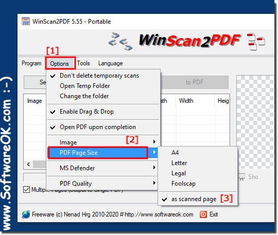Click the WinScan2PDF logo banner
The image size is (278, 235).
[189, 41]
